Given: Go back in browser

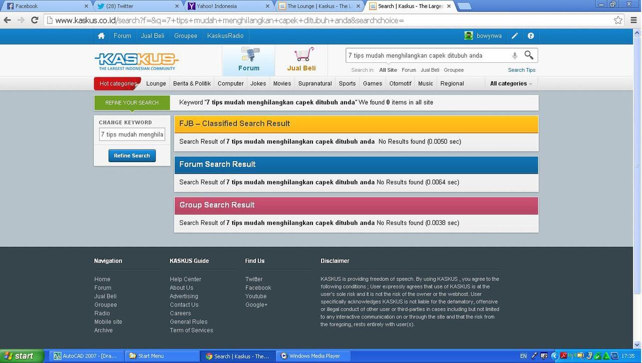Looking at the screenshot, I should [x=7, y=20].
